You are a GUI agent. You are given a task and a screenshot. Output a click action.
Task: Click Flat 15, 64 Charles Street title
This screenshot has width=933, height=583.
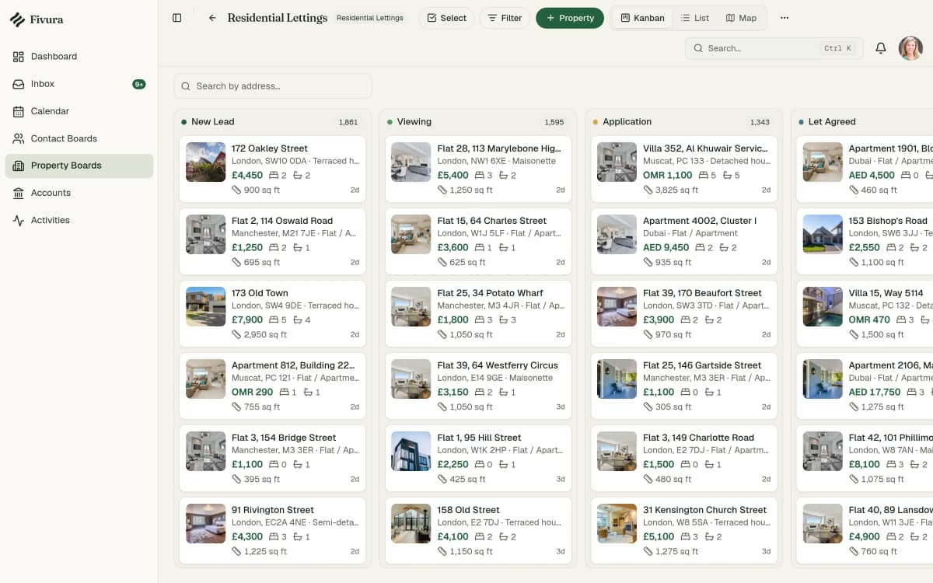point(492,221)
